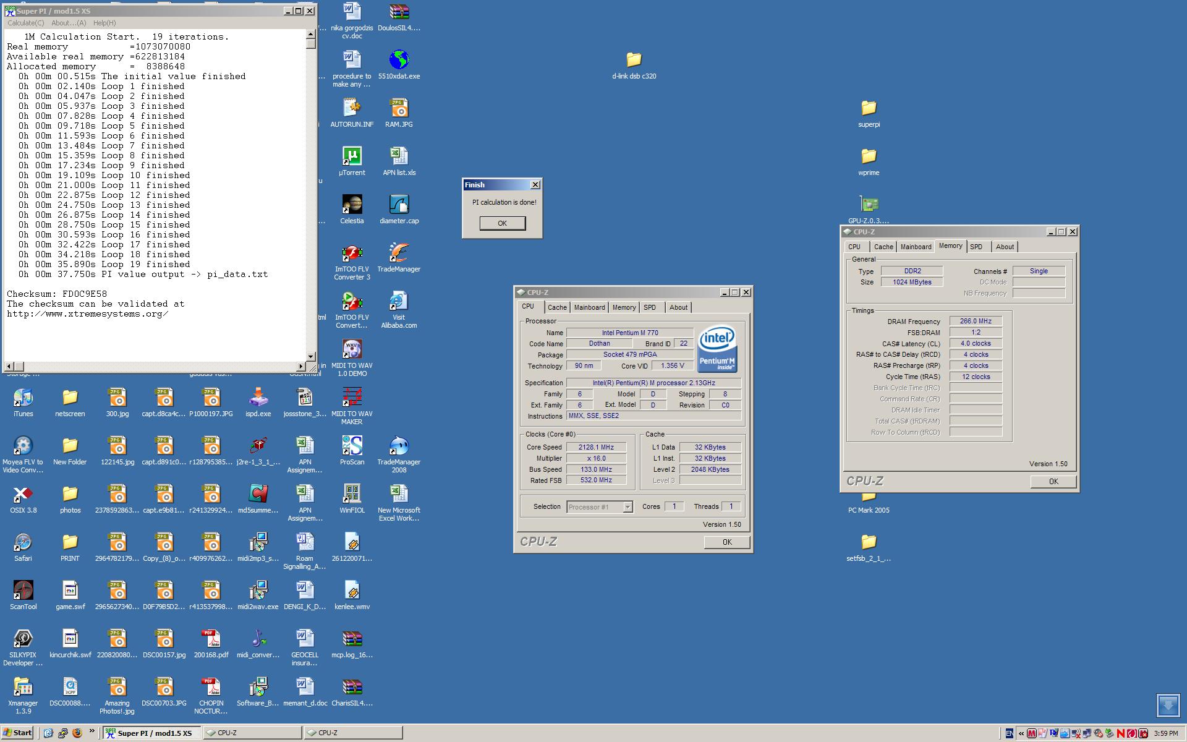Click the DRAM Frequency value field
Image resolution: width=1187 pixels, height=742 pixels.
976,321
